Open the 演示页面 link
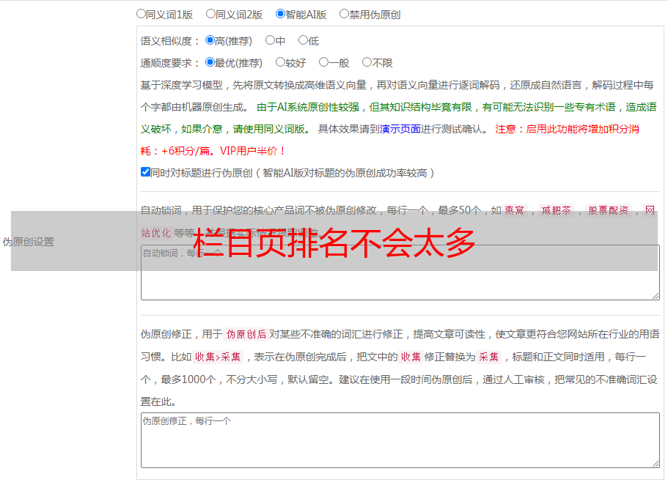This screenshot has width=668, height=482. click(400, 129)
